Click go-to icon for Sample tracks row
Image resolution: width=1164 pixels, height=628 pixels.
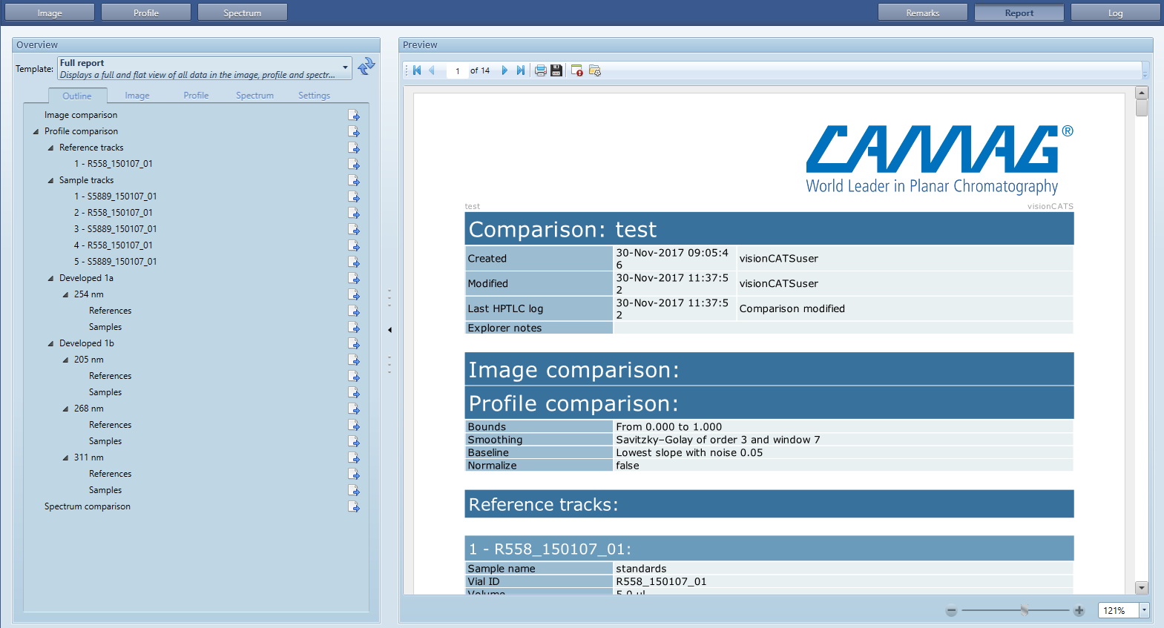coord(354,180)
